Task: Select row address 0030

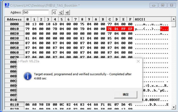Action: tap(14, 38)
